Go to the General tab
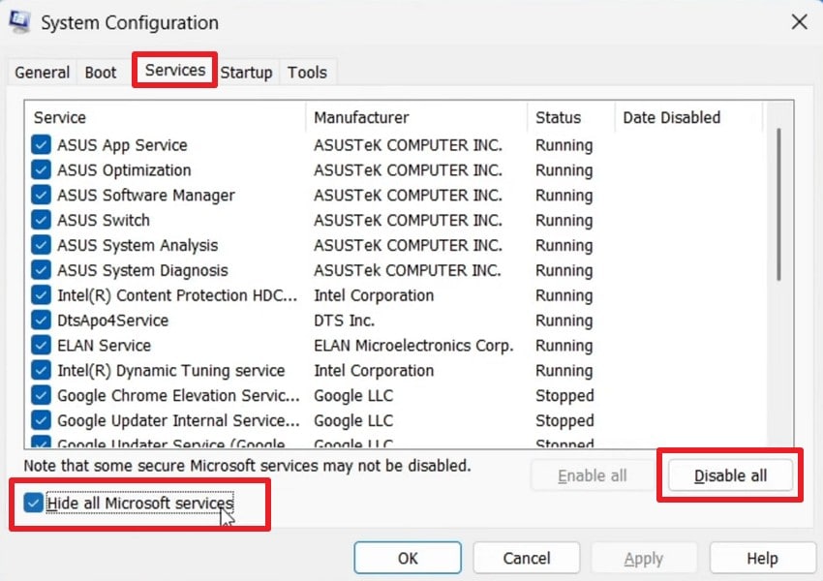 point(42,72)
